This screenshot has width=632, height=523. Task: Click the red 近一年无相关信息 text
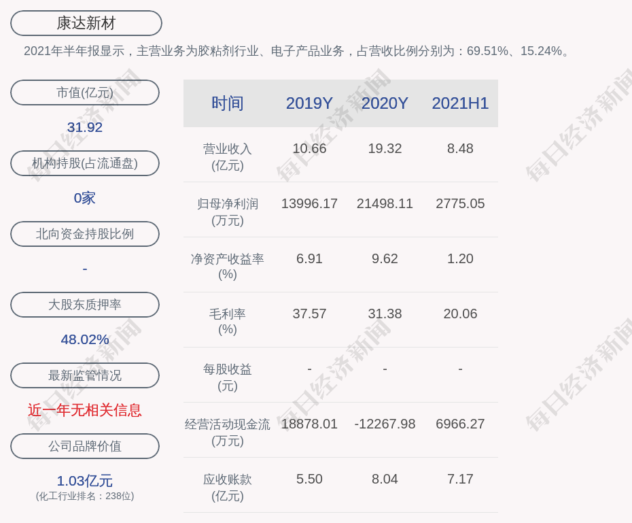click(x=85, y=410)
